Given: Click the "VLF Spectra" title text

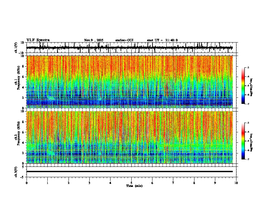Looking at the screenshot, I should (x=38, y=40).
